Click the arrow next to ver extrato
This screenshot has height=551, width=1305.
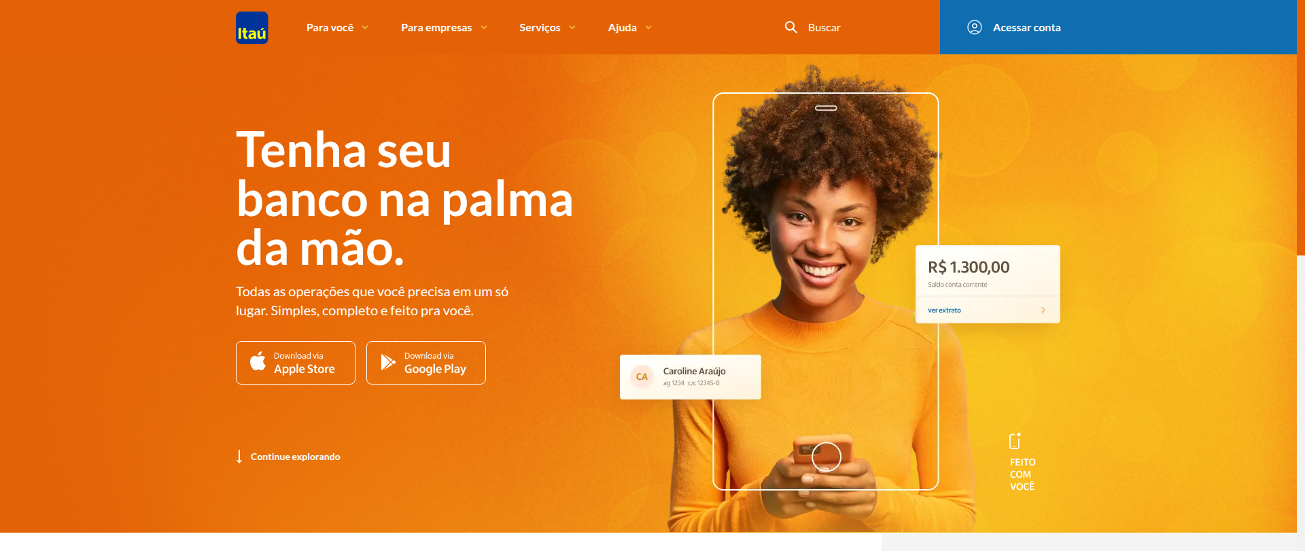pyautogui.click(x=1043, y=310)
